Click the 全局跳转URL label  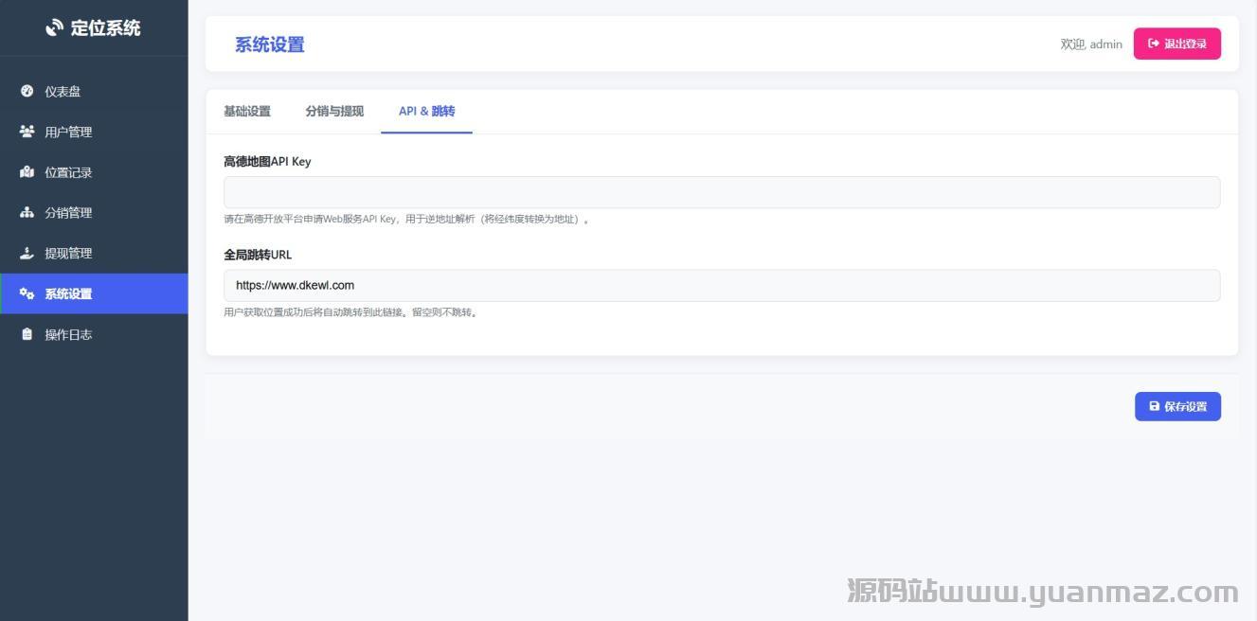[x=258, y=255]
